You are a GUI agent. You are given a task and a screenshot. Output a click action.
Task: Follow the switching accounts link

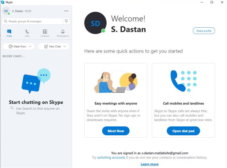pos(111,157)
